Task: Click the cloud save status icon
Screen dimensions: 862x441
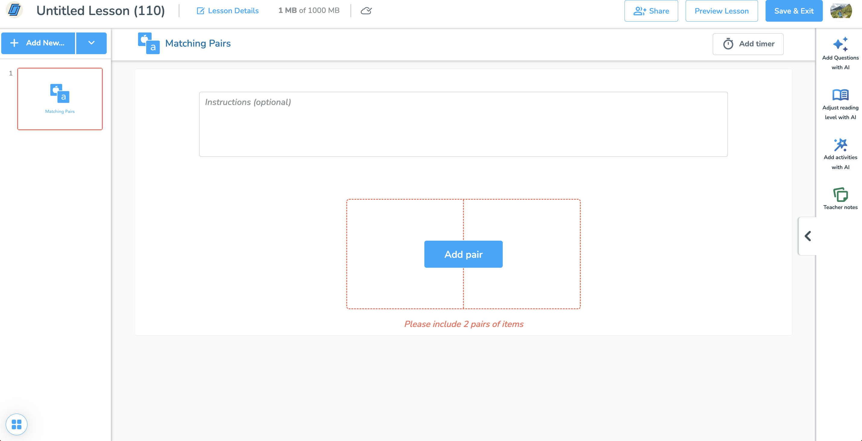Action: 366,11
